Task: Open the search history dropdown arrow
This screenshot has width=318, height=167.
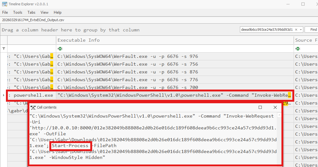Action: click(x=301, y=30)
